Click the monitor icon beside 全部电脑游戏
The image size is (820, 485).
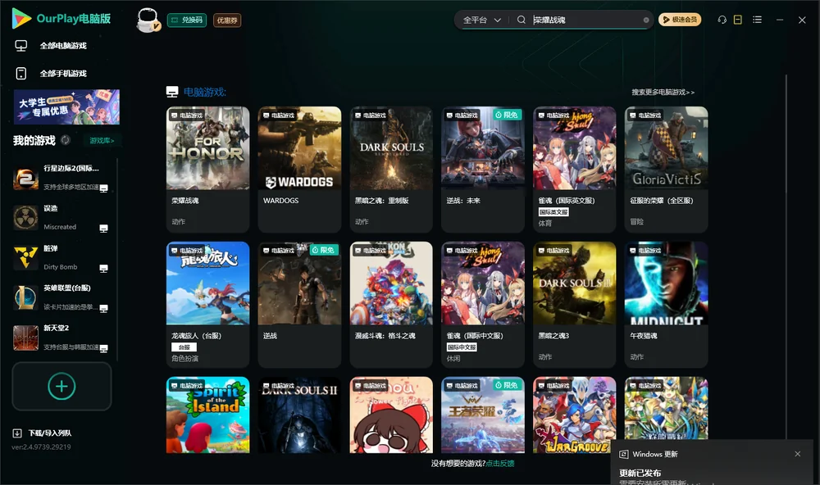coord(21,46)
